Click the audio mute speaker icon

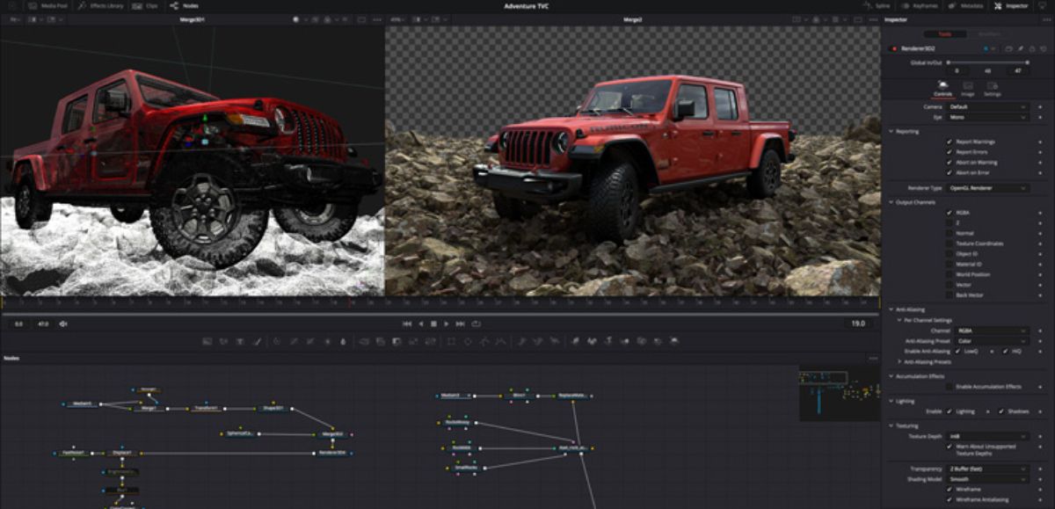coord(63,324)
